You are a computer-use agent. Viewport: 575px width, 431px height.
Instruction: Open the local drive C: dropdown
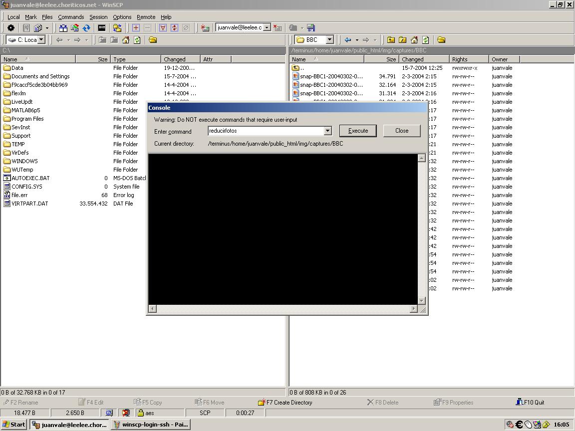[x=41, y=39]
